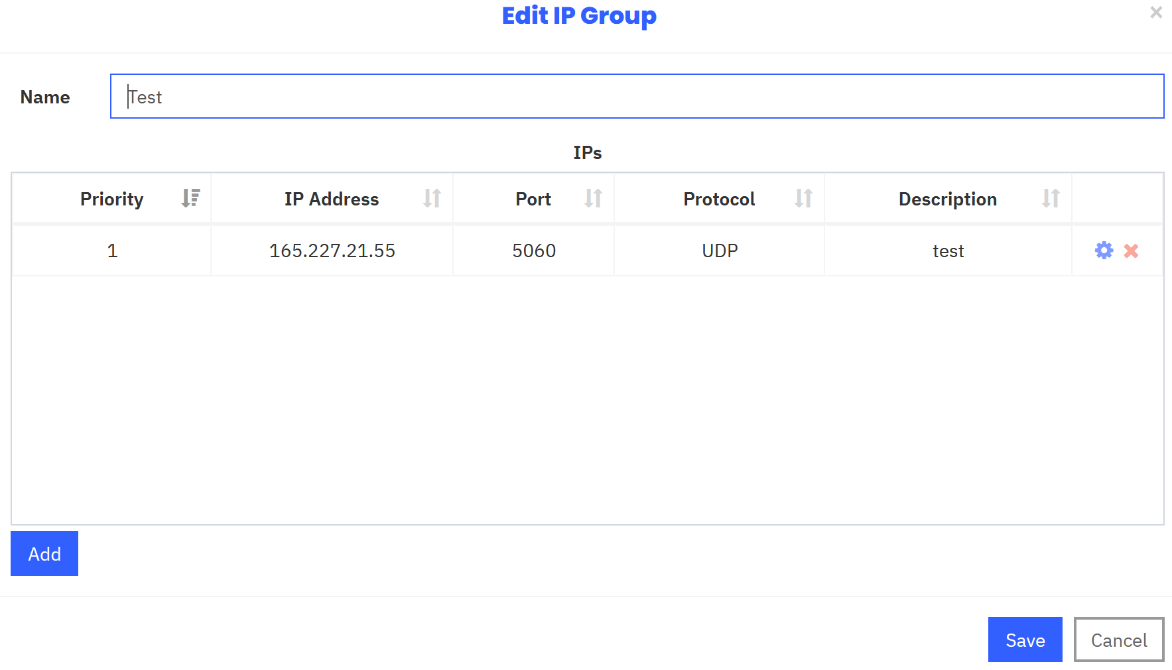Click the Protocol column header
Screen dimensions: 1172x670
pos(719,199)
